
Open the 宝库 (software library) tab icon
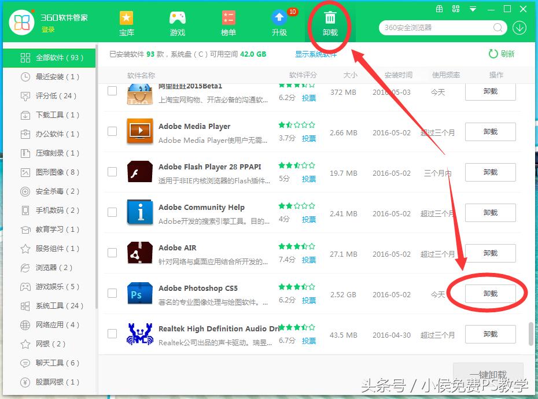tap(126, 18)
